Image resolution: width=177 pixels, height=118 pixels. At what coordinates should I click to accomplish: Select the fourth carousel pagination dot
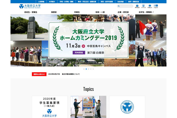point(91,69)
